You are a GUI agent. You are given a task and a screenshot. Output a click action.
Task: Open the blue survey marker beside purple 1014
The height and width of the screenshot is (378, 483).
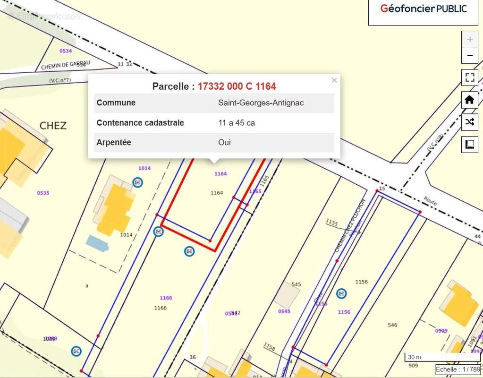coord(137,182)
